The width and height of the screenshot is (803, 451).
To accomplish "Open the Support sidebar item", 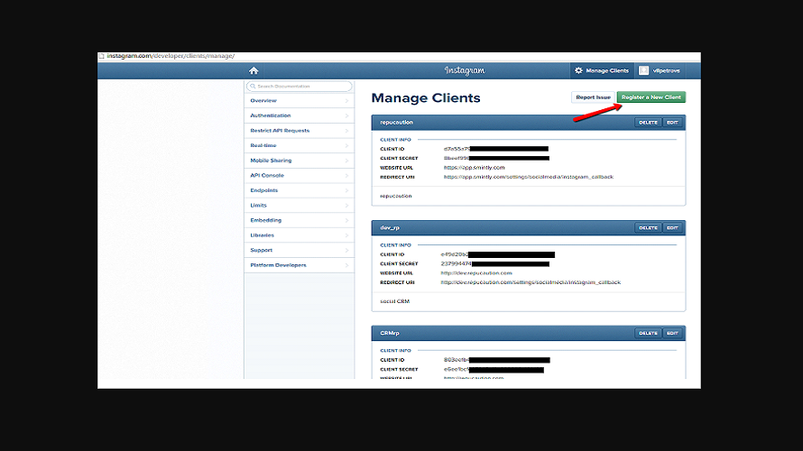I will [x=299, y=251].
